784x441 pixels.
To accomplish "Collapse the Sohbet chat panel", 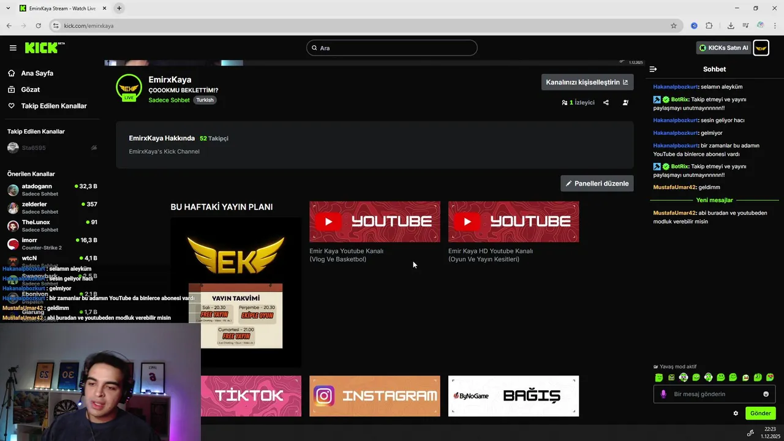I will (x=653, y=69).
